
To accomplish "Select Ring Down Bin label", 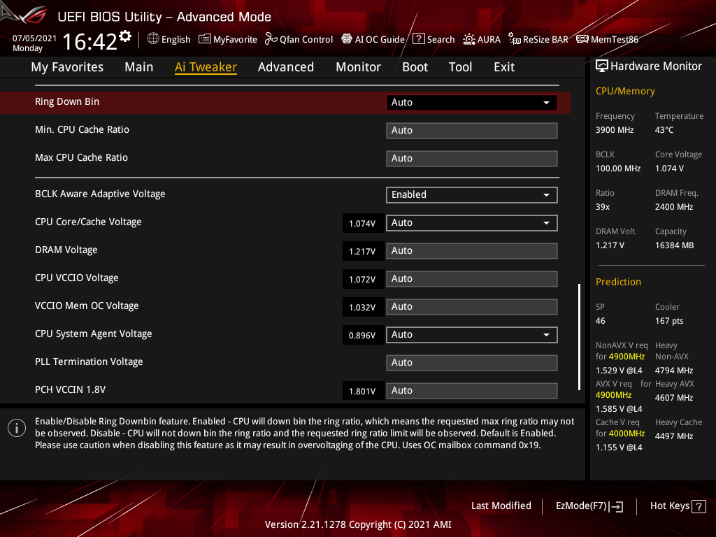I will tap(67, 102).
